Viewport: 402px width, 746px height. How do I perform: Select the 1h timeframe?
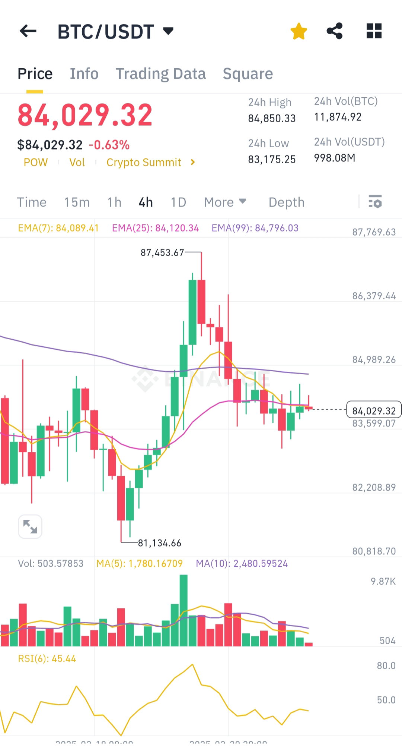pos(115,202)
